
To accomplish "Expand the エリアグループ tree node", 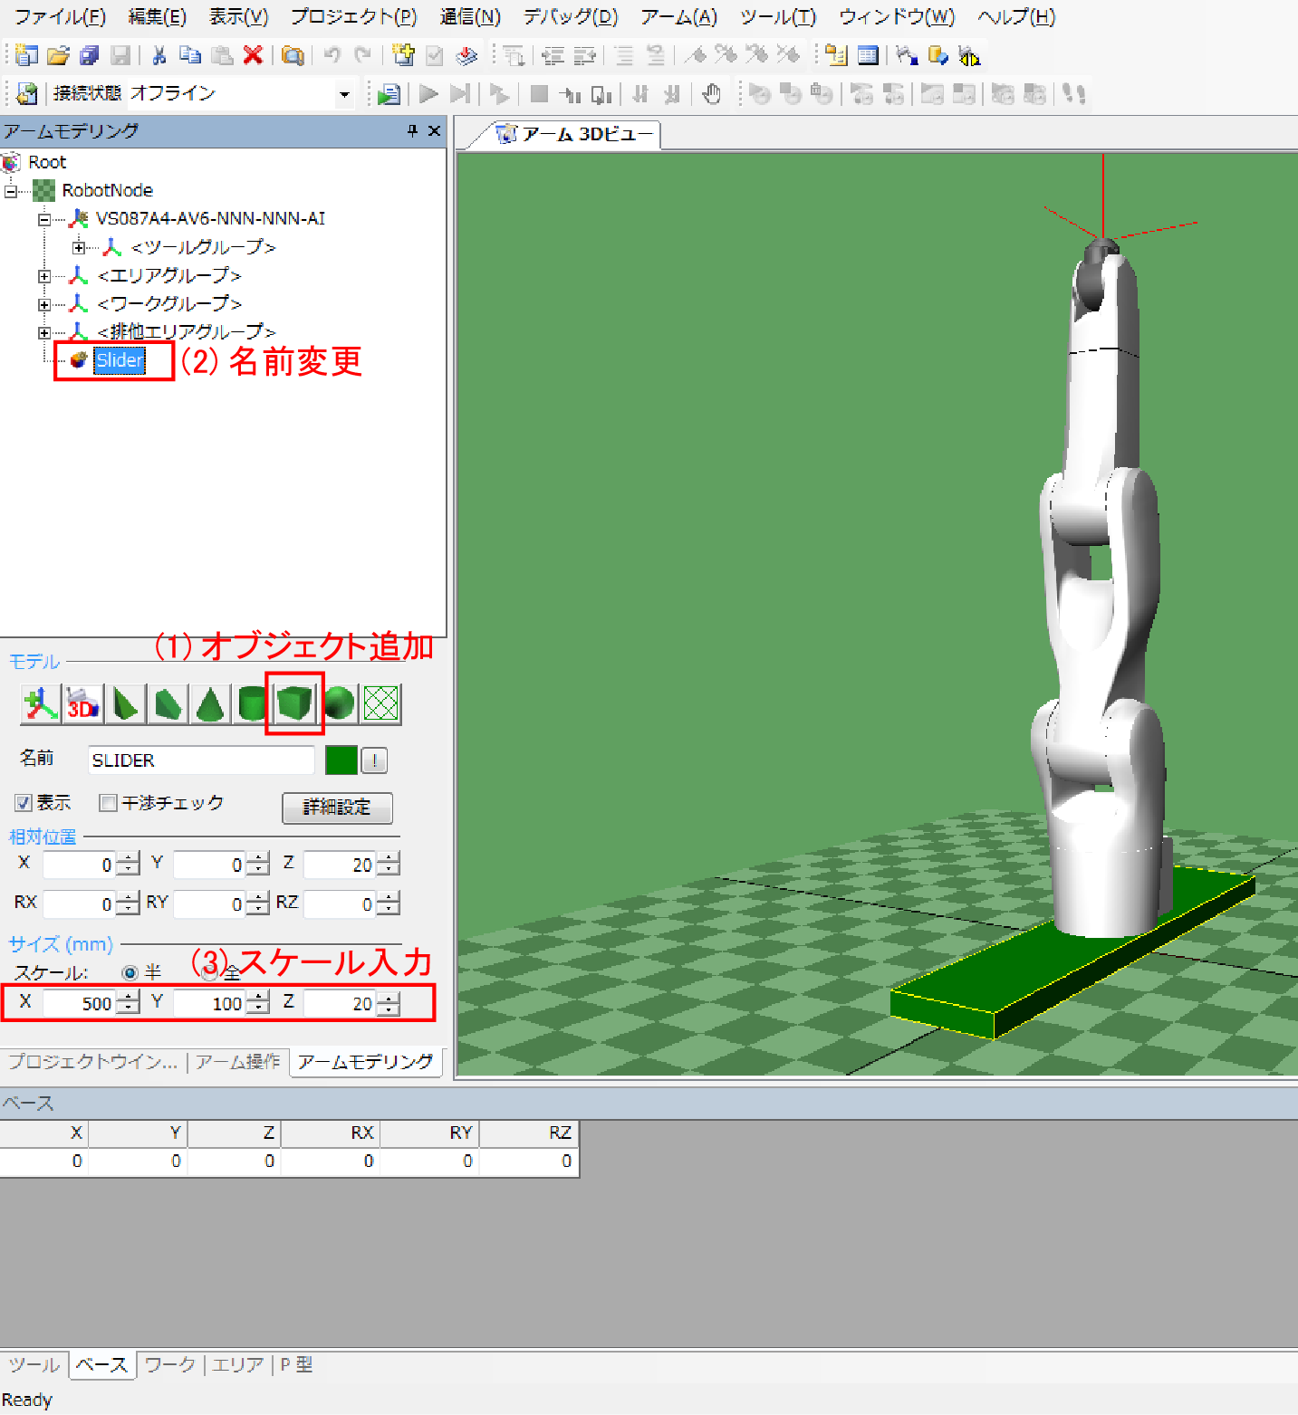I will point(44,276).
